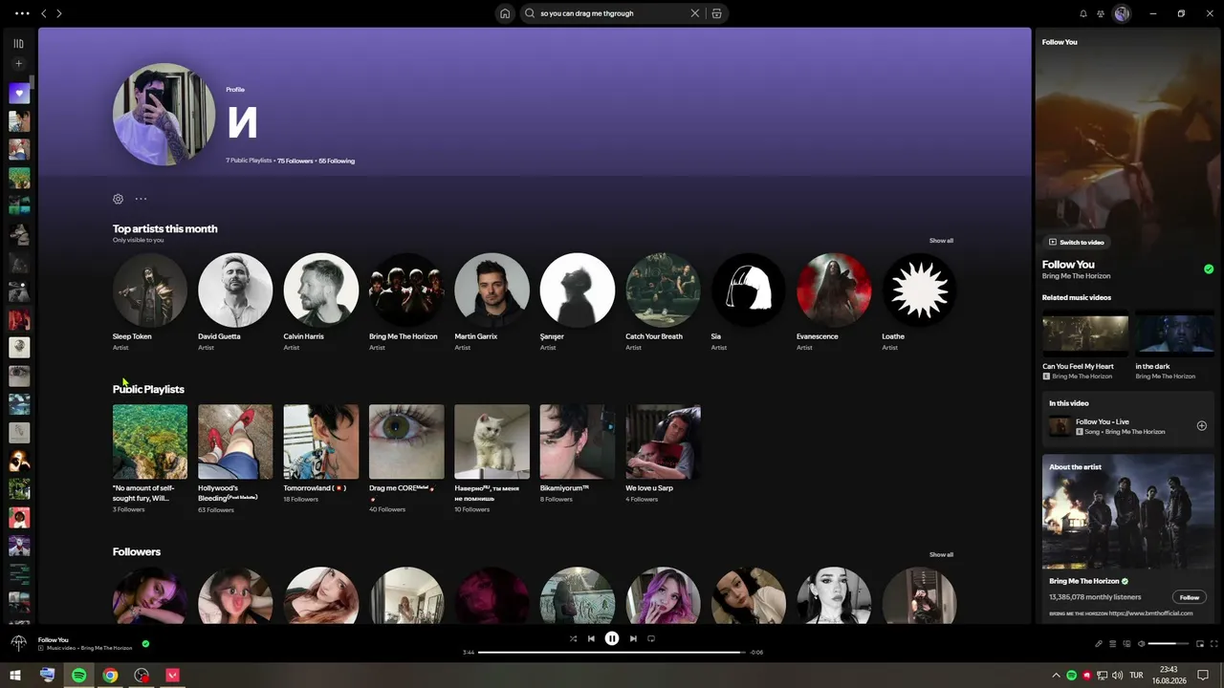Show all followers

point(941,554)
